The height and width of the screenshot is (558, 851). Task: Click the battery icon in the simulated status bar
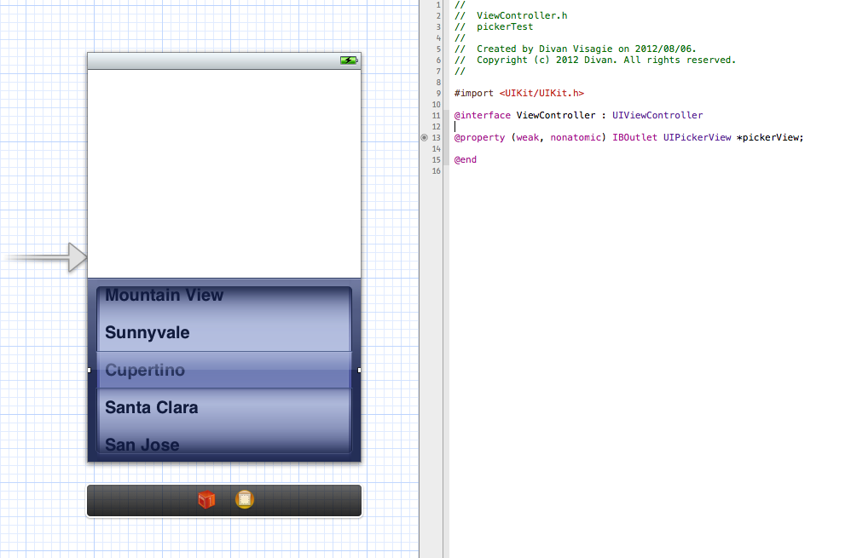[348, 60]
